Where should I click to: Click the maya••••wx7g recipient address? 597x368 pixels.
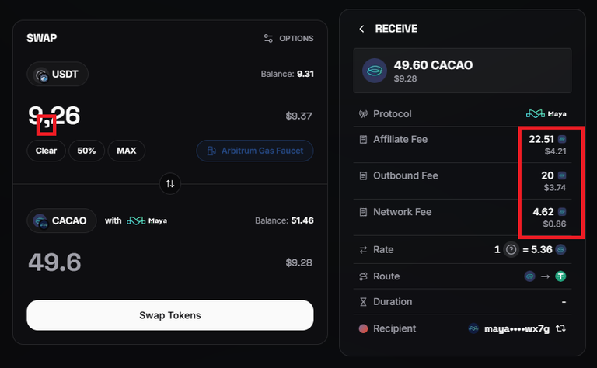517,328
